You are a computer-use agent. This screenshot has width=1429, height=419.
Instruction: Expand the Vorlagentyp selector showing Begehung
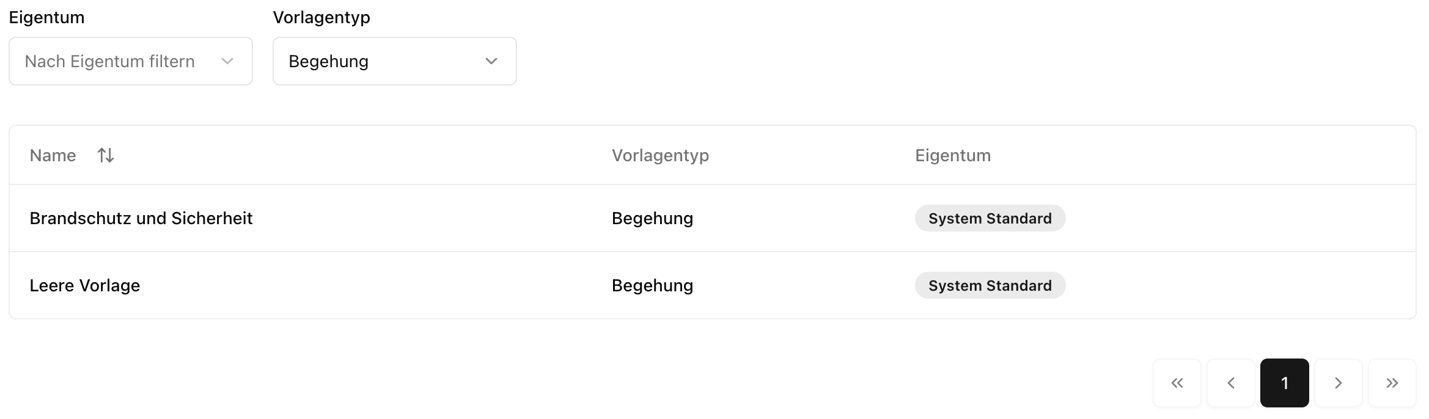(394, 61)
